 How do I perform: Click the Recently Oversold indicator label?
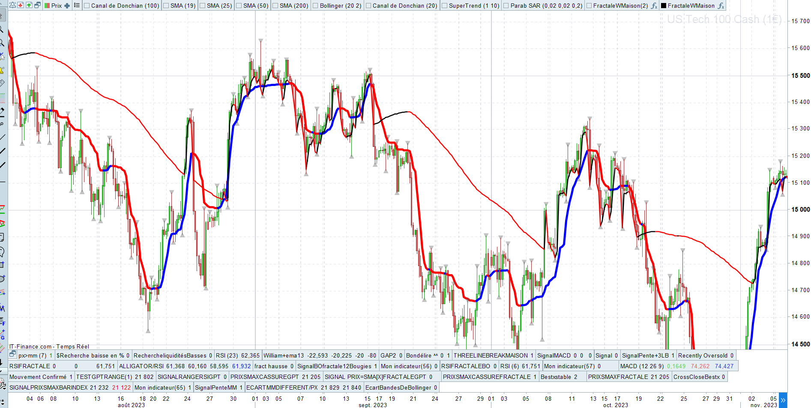coord(703,355)
